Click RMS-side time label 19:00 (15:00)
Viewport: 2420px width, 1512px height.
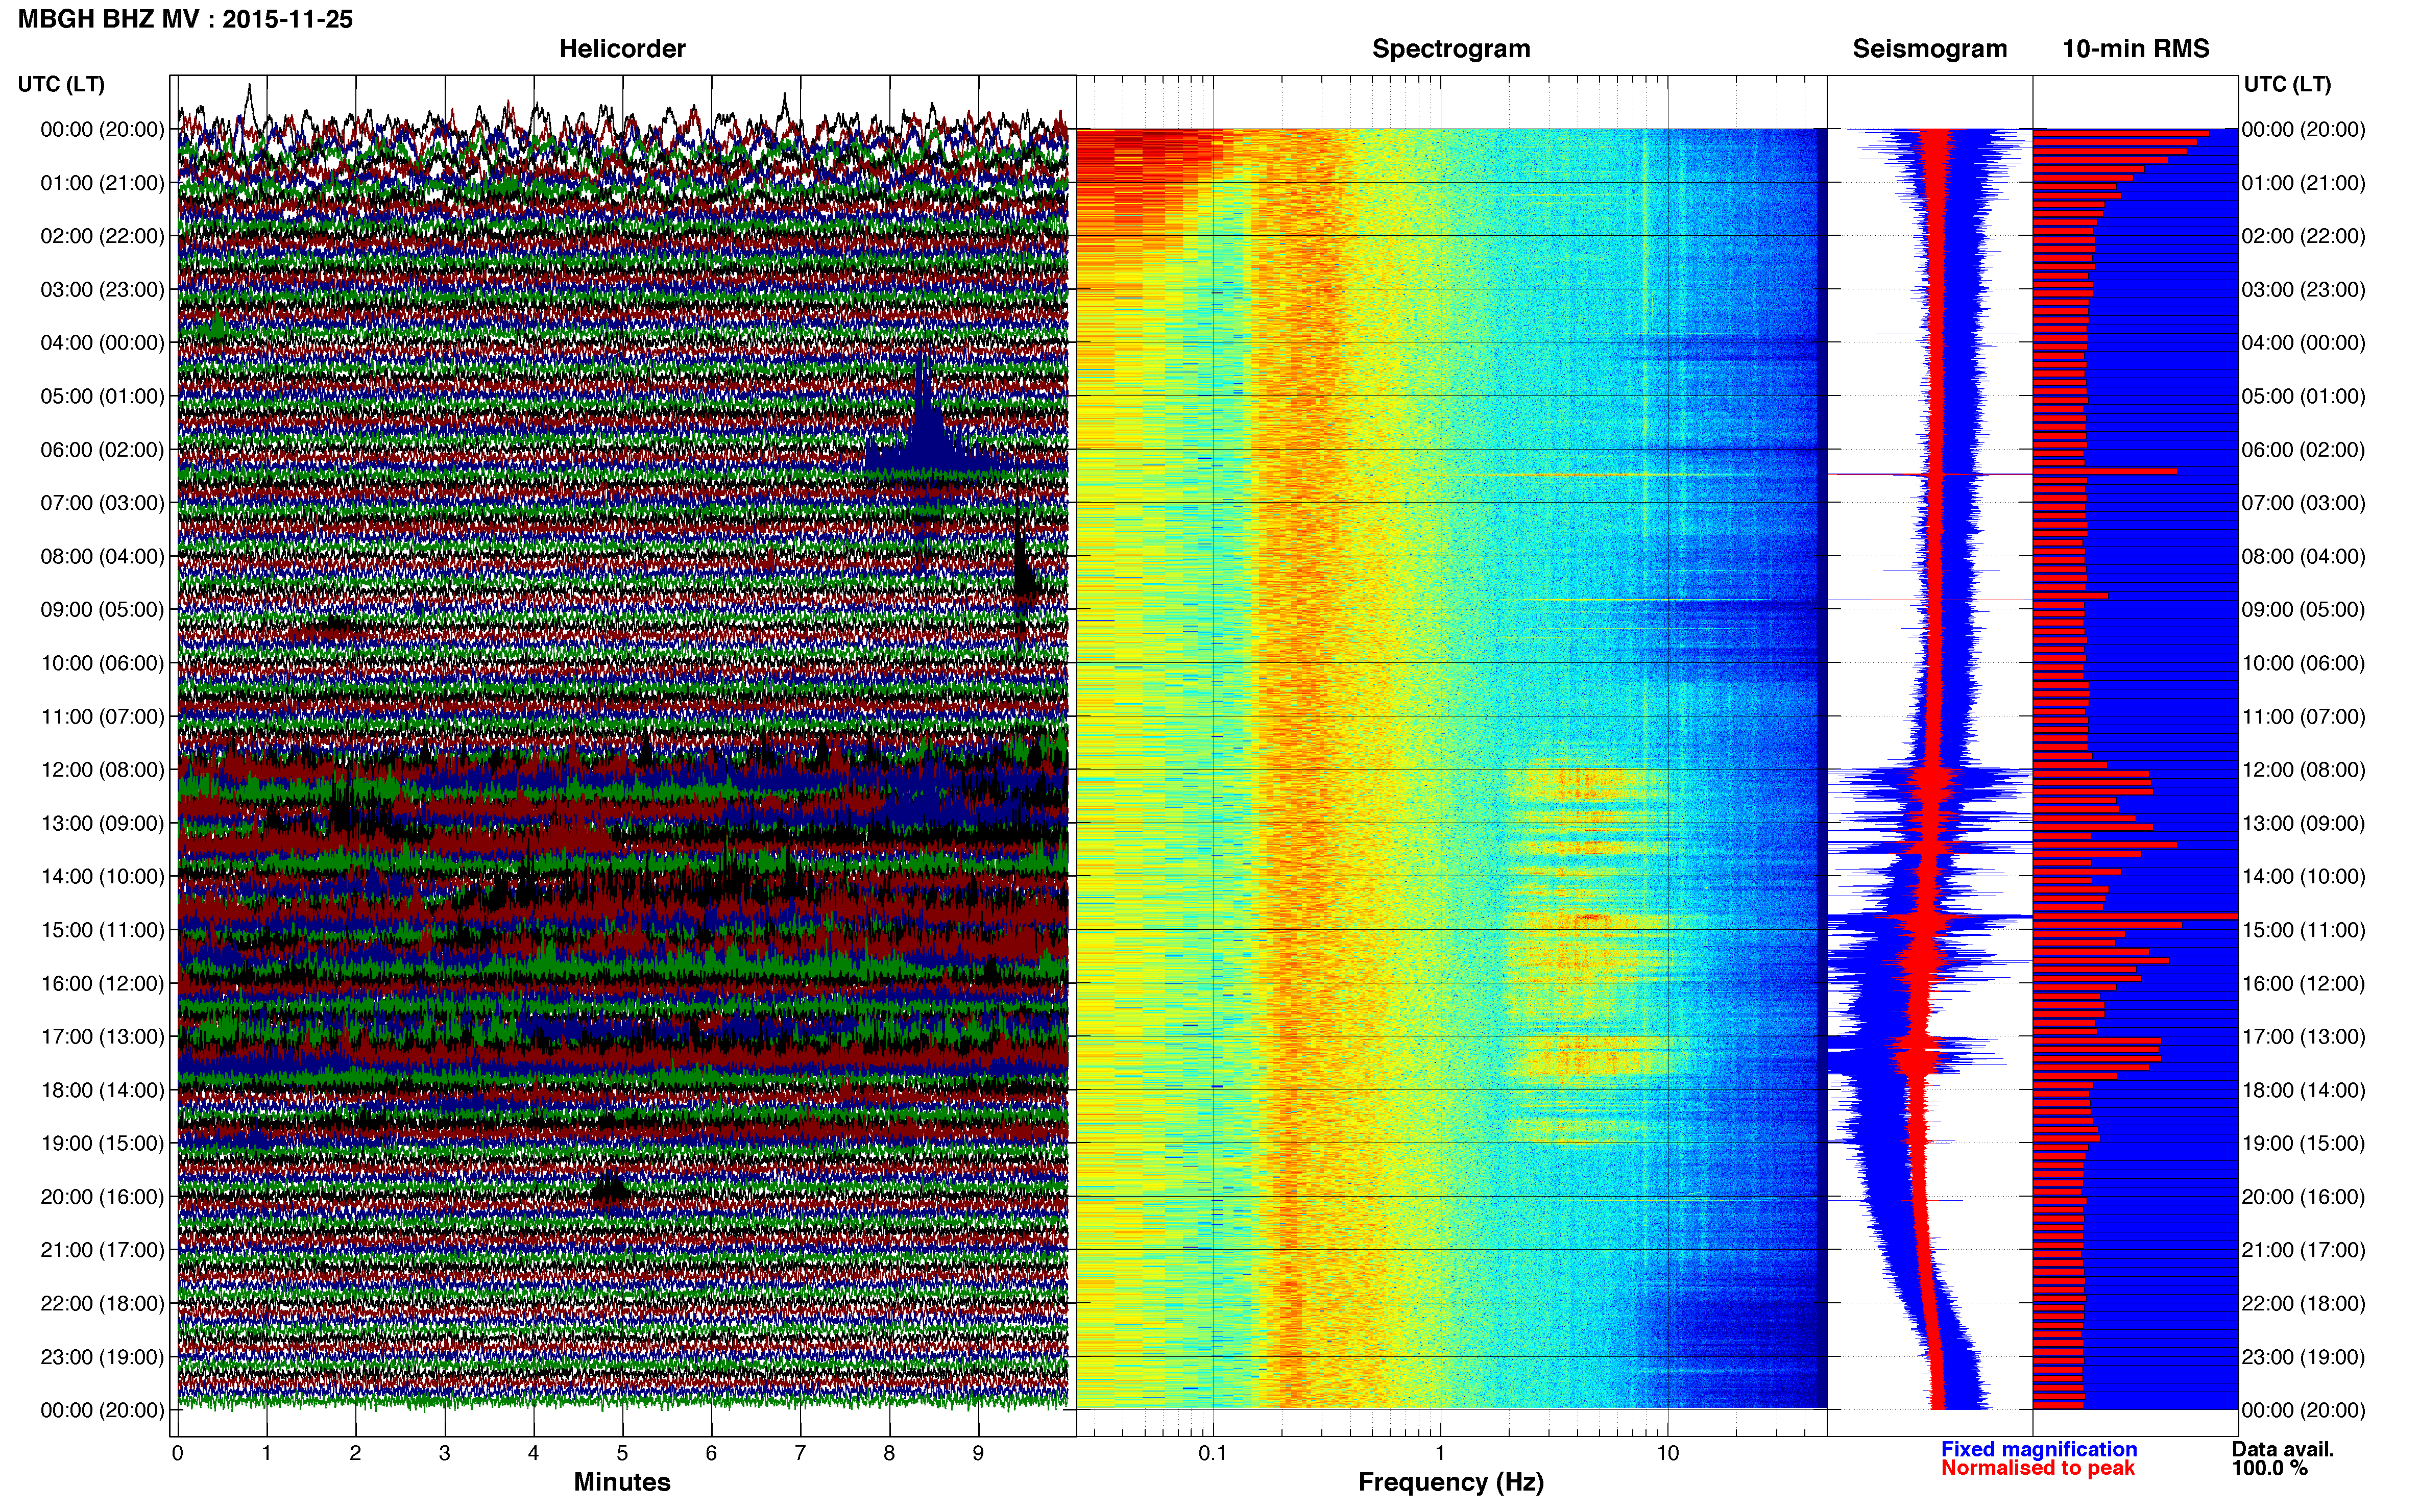pyautogui.click(x=2303, y=1143)
